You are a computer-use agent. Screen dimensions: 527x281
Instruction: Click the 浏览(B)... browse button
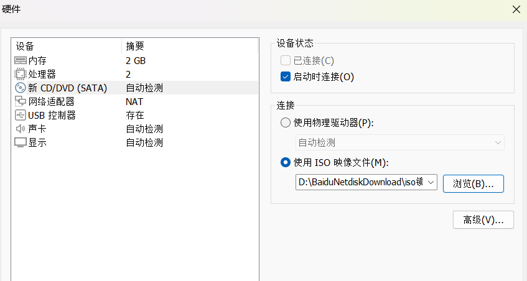(x=473, y=183)
